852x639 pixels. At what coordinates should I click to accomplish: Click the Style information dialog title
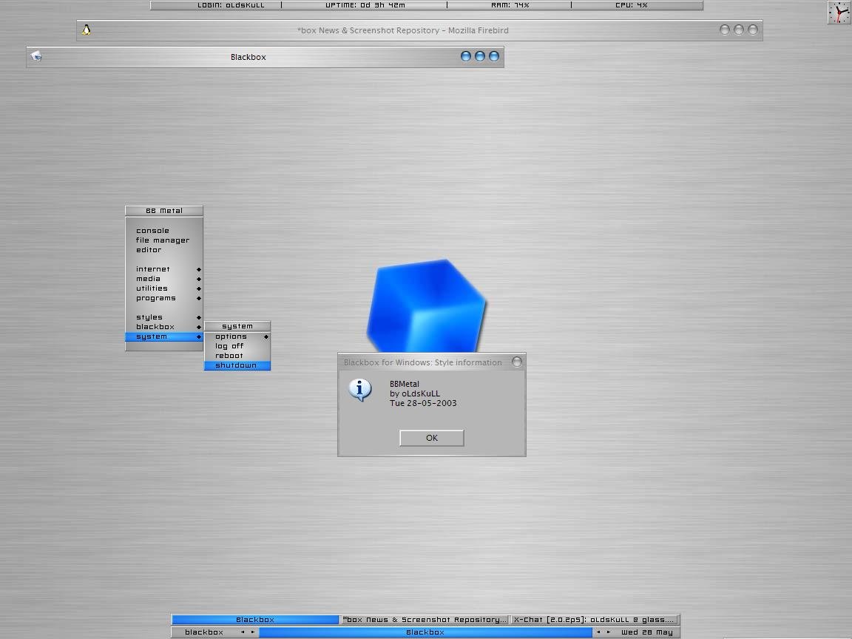(423, 362)
